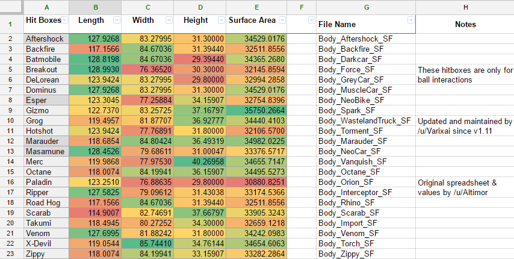Click Masamune length value 128.4526
The width and height of the screenshot is (514, 259).
(95, 151)
